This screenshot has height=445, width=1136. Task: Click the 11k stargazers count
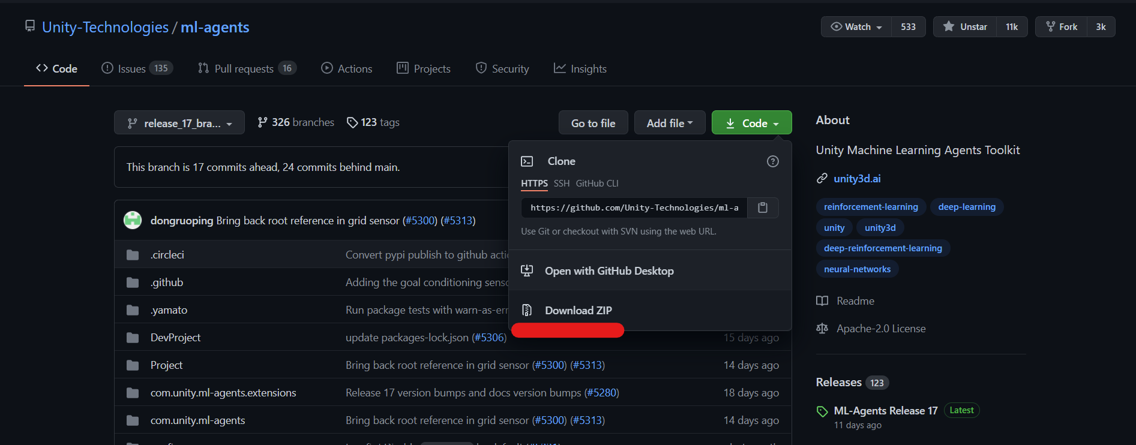1012,27
